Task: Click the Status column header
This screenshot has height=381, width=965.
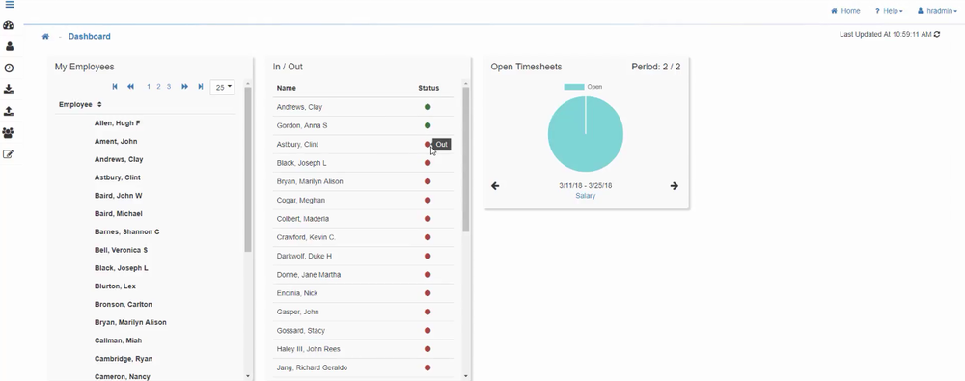Action: tap(428, 88)
